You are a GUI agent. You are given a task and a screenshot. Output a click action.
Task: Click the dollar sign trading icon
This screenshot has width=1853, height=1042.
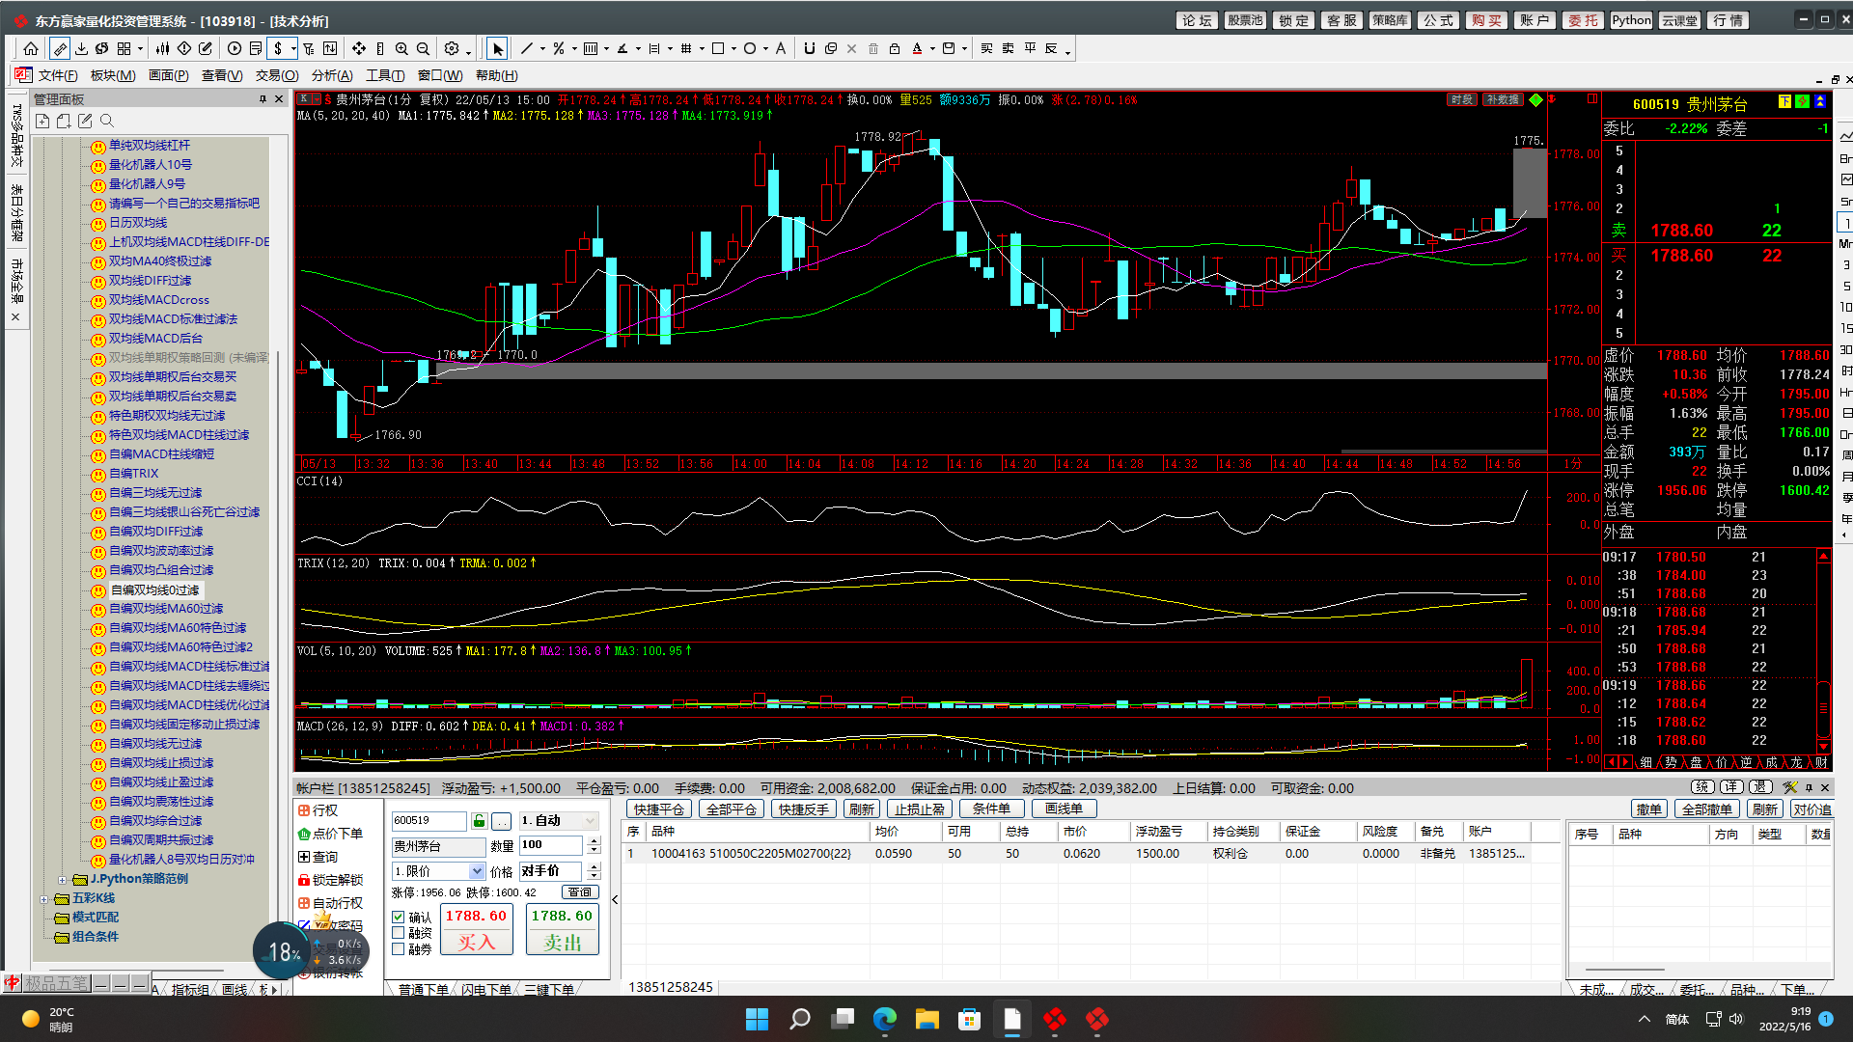[x=278, y=48]
